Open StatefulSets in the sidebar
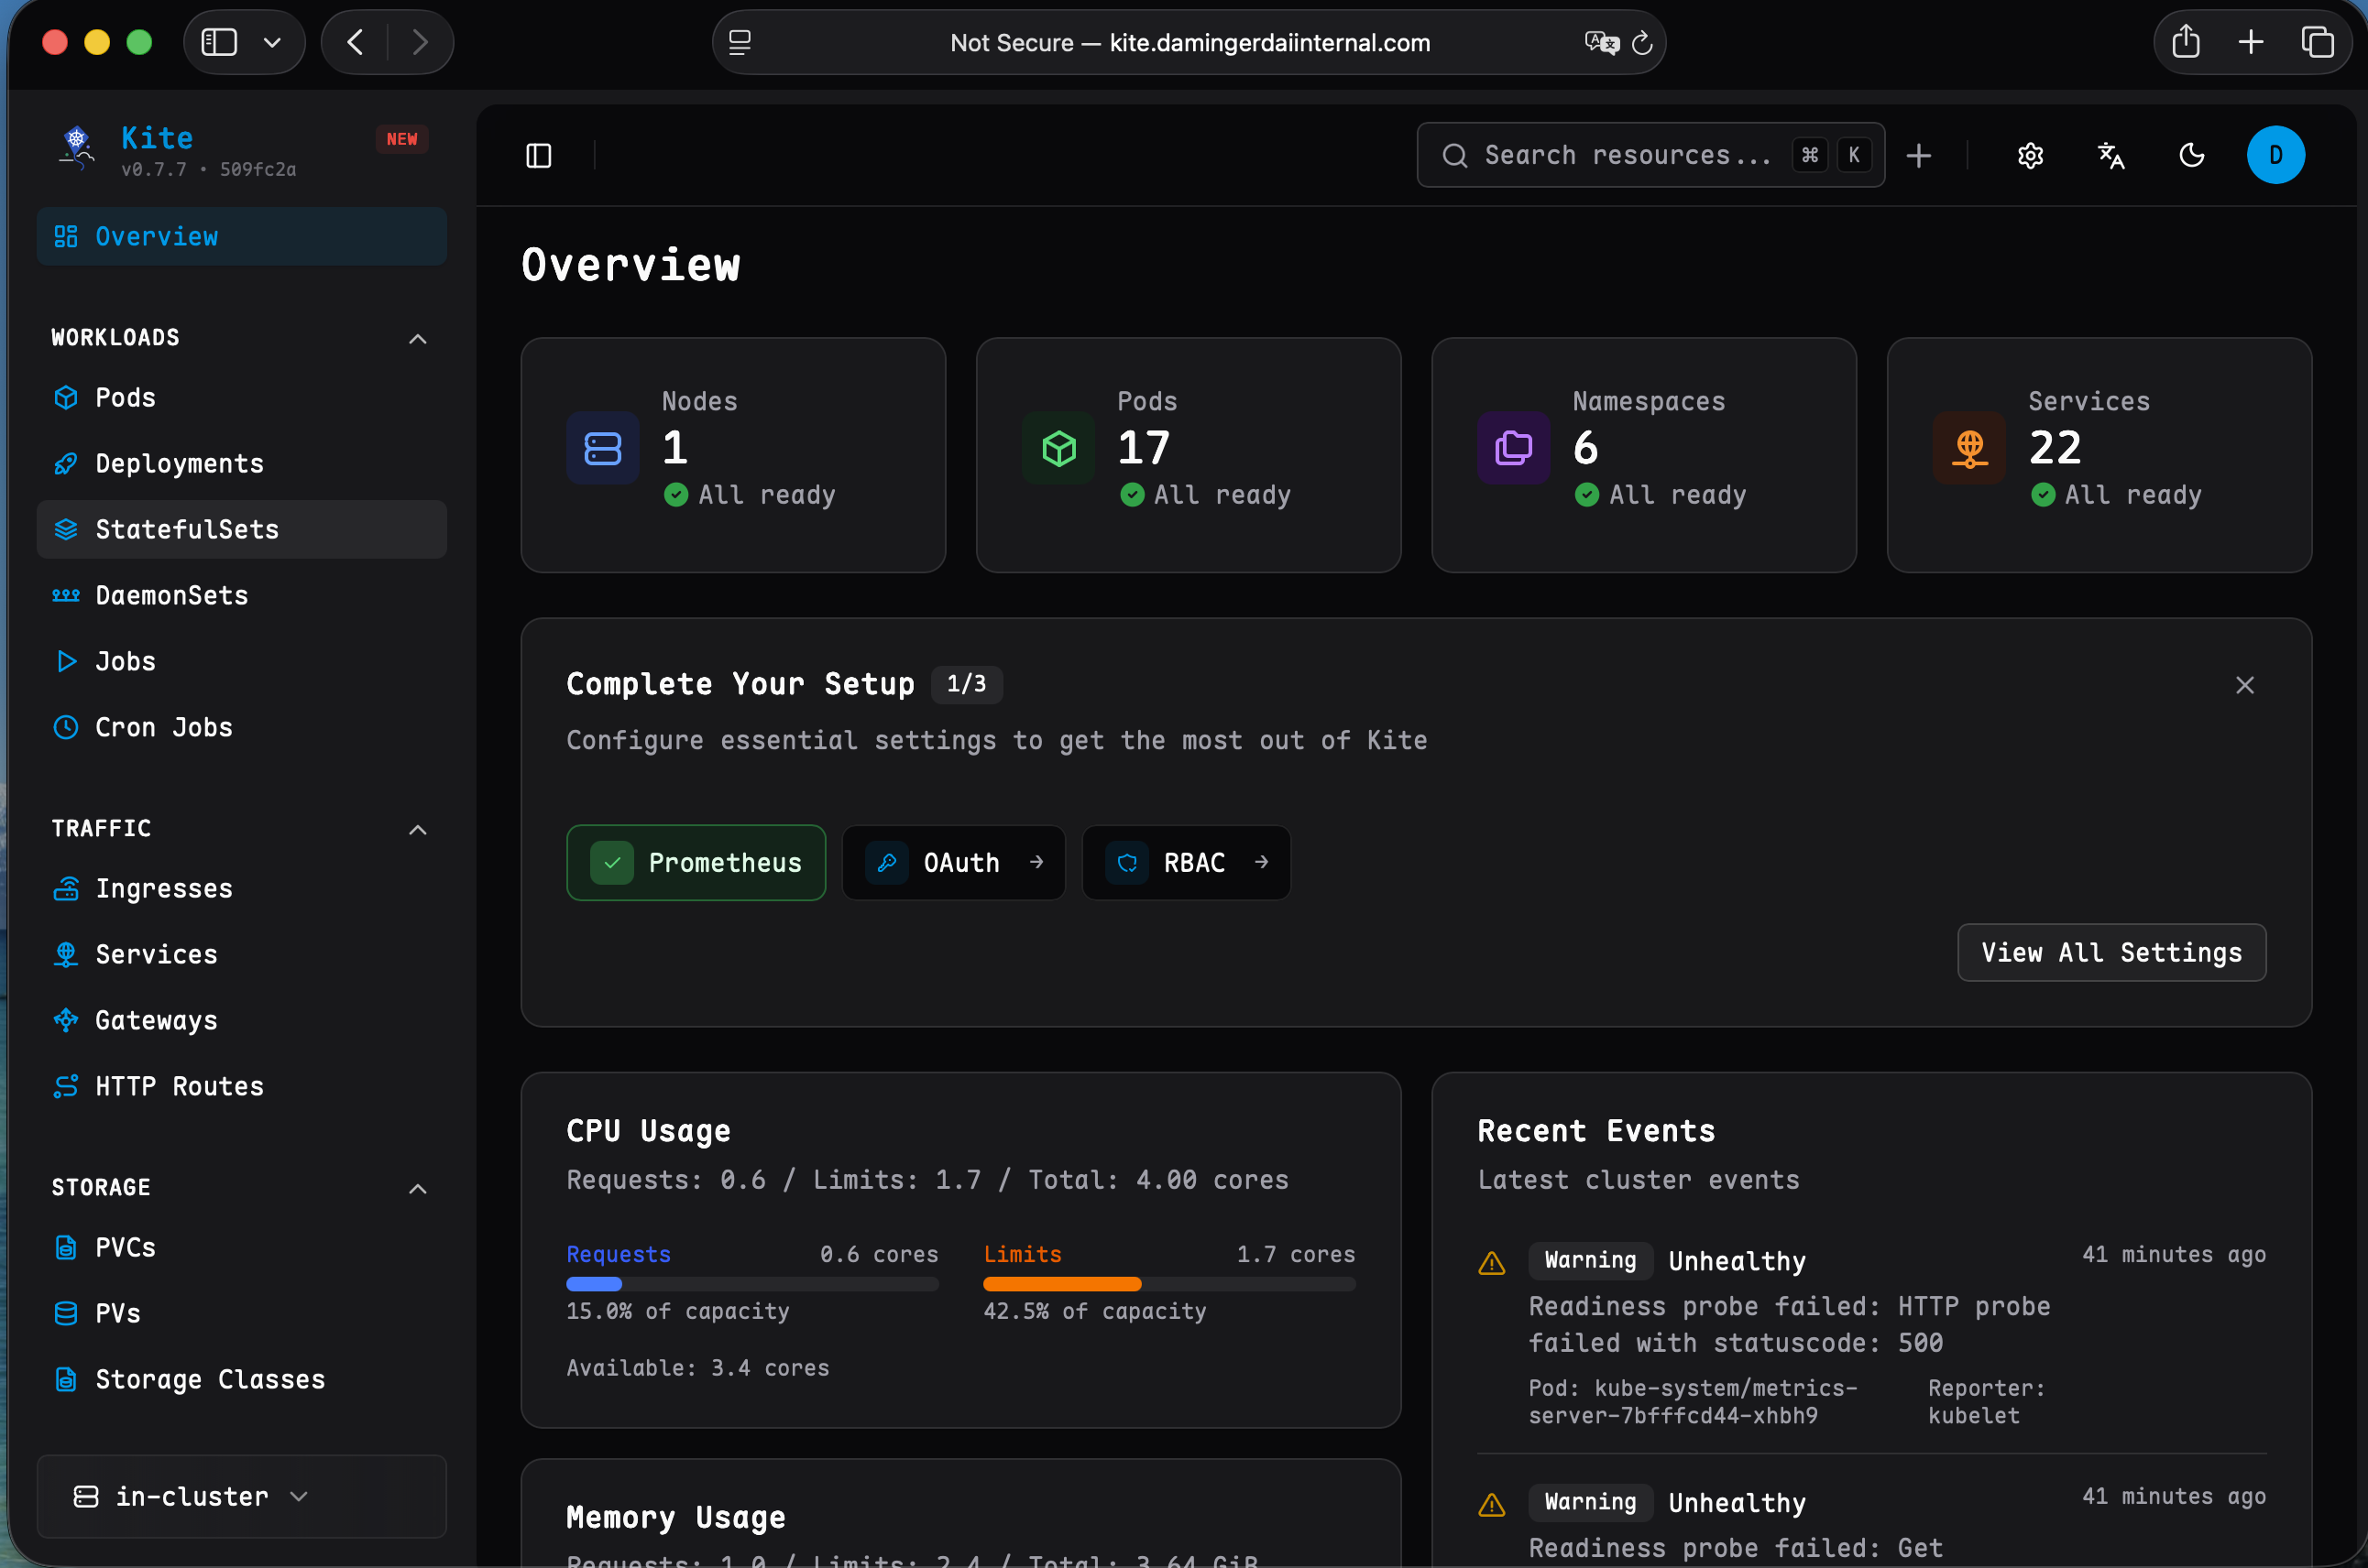This screenshot has width=2368, height=1568. pos(186,529)
